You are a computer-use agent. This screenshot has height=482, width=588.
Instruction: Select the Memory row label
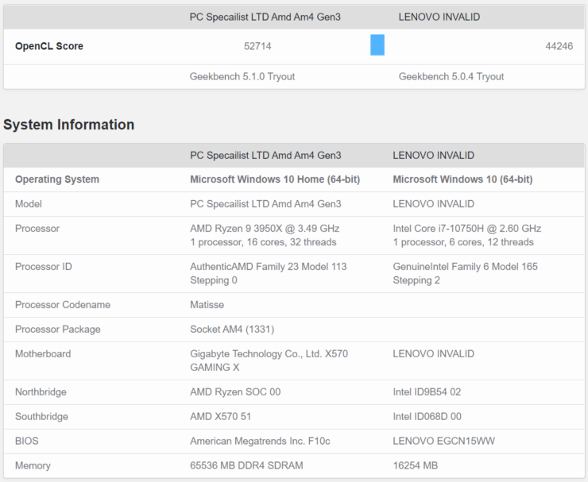coord(33,465)
